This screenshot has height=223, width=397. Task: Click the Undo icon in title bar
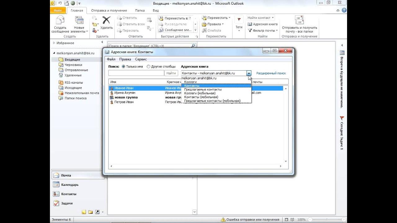coord(60,3)
